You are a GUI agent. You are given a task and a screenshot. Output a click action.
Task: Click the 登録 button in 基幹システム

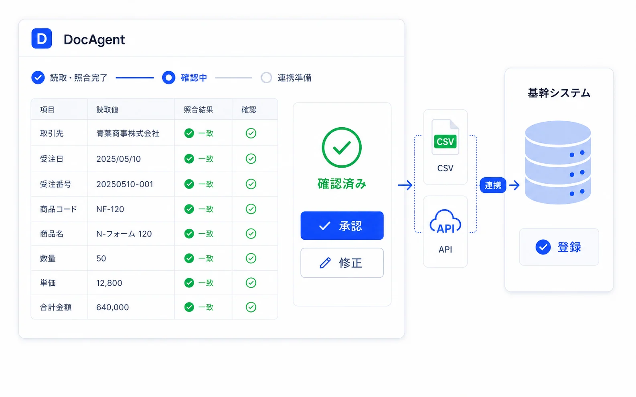point(559,247)
